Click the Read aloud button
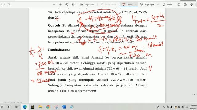 (108, 5)
